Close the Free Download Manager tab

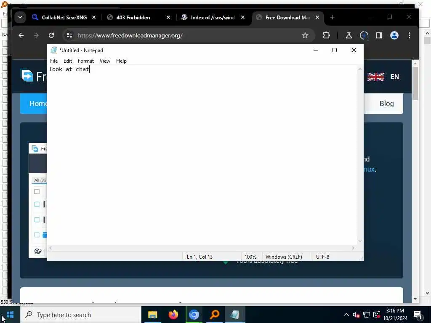click(x=317, y=18)
